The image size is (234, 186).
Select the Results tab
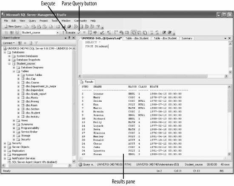(87, 82)
